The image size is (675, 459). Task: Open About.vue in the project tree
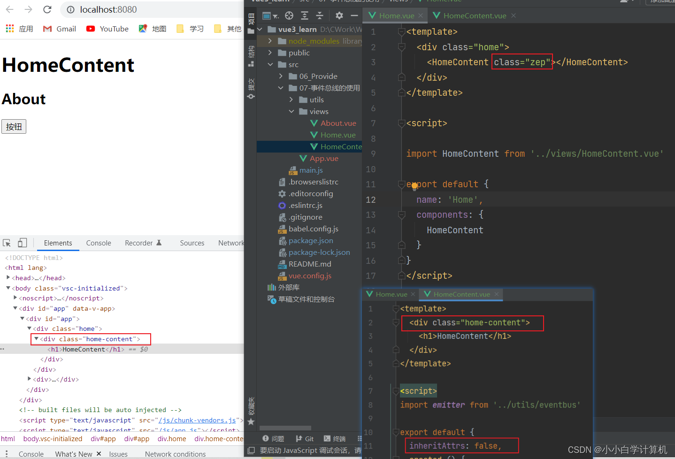tap(333, 123)
